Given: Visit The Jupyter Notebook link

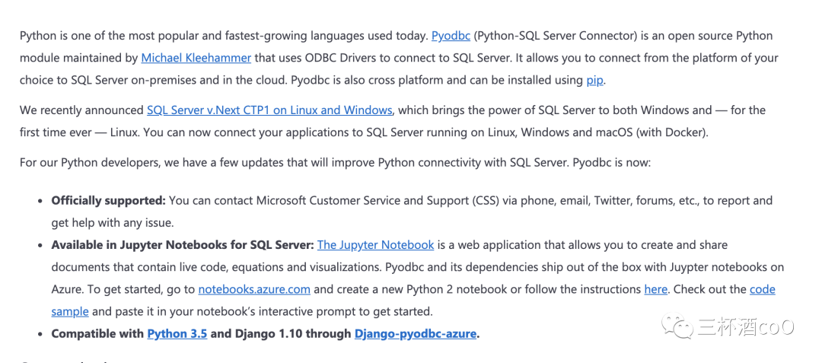Looking at the screenshot, I should 375,245.
